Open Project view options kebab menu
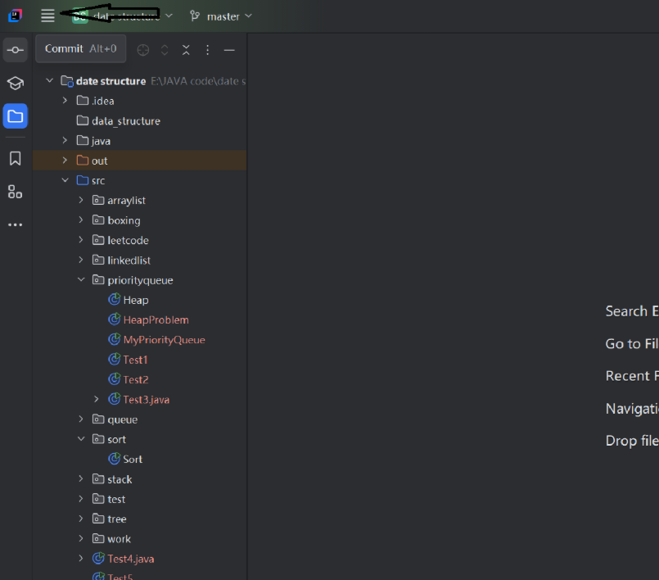Viewport: 659px width, 580px height. (x=208, y=50)
